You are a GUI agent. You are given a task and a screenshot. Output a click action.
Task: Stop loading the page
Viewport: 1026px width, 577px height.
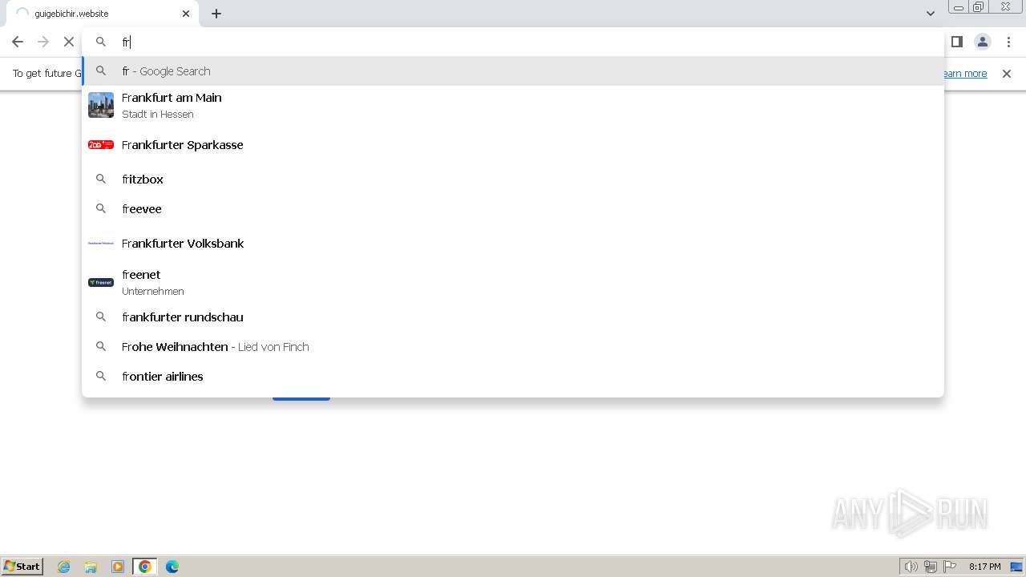[x=69, y=42]
